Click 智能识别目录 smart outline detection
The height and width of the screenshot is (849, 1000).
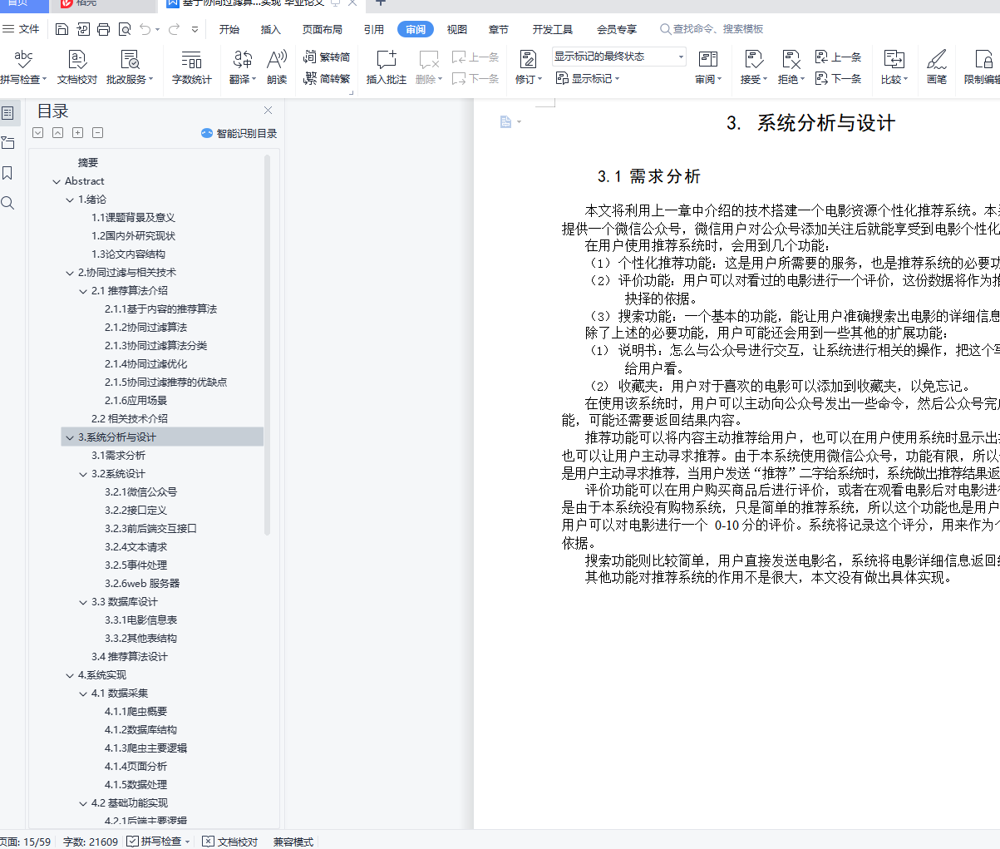(239, 133)
